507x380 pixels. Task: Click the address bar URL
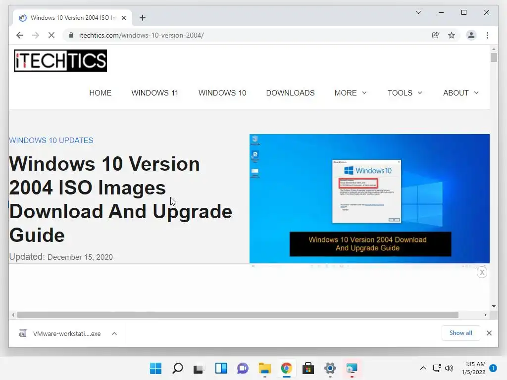141,35
